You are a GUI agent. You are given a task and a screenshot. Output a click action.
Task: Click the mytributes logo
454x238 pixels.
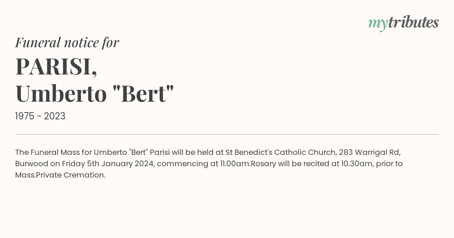pos(403,23)
